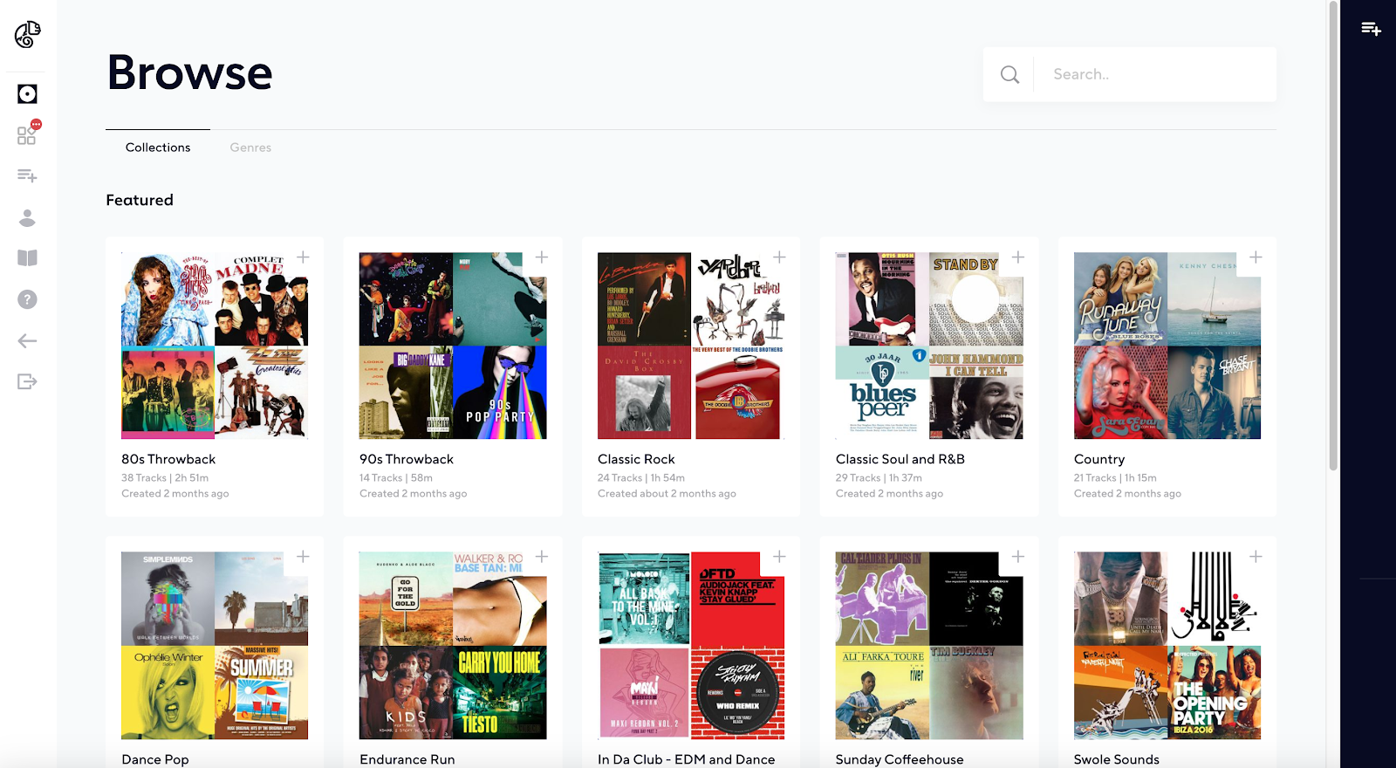Viewport: 1396px width, 768px height.
Task: Click the Swole Sounds title
Action: tap(1117, 759)
